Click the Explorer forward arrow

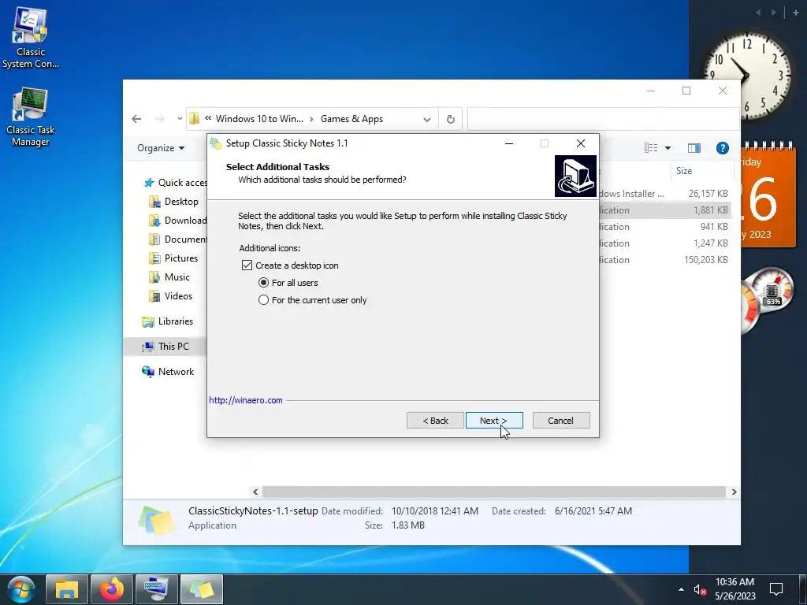(159, 119)
